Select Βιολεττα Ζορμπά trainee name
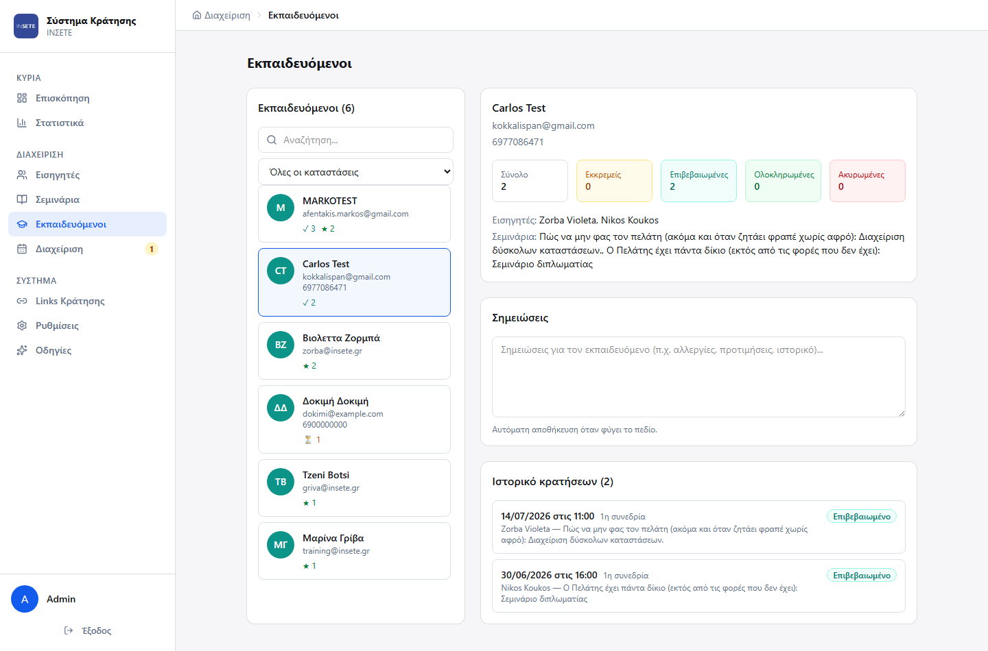988x651 pixels. (341, 338)
